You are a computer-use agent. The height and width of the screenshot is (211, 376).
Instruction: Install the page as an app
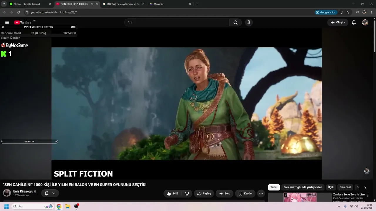(x=341, y=12)
